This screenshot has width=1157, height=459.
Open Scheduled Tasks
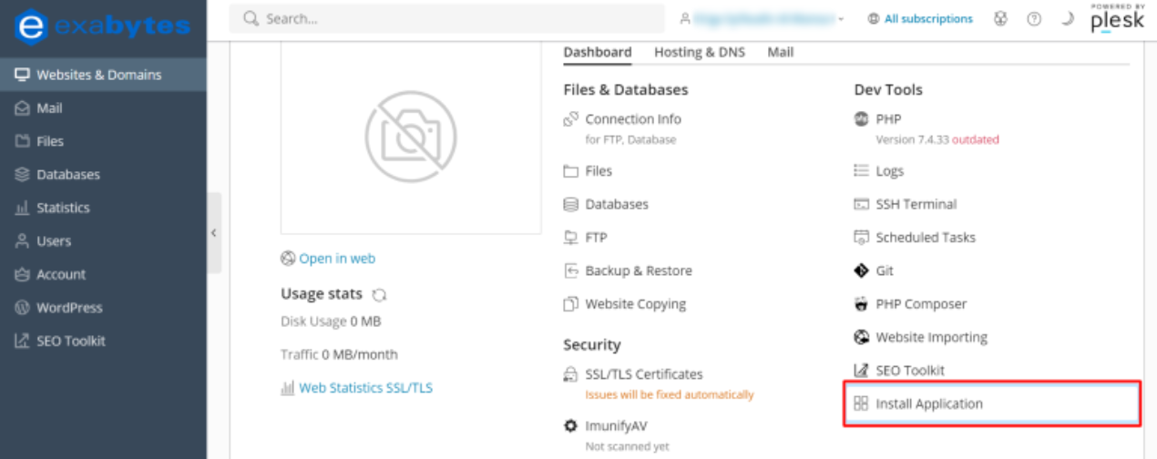pyautogui.click(x=926, y=238)
